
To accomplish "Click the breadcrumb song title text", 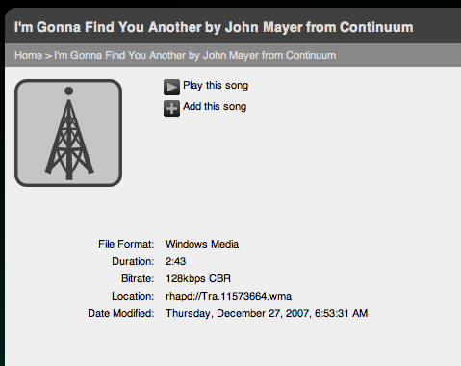I will (195, 55).
